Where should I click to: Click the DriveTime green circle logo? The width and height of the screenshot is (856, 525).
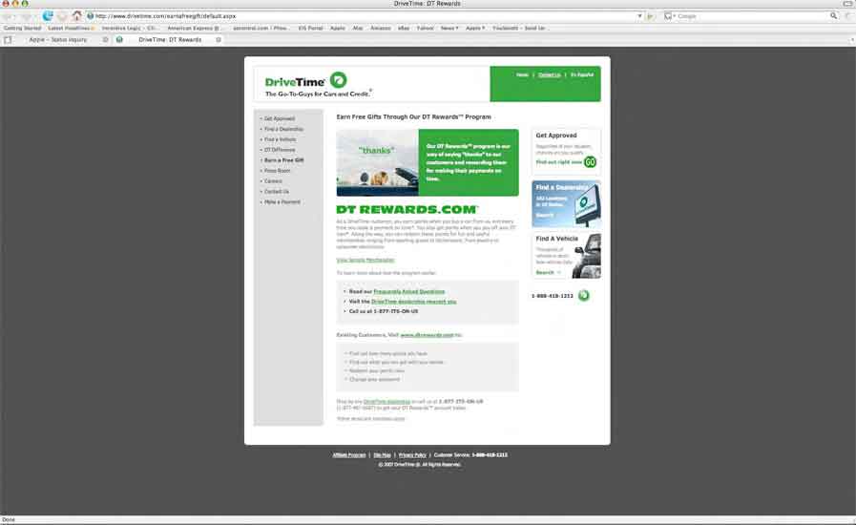coord(339,79)
